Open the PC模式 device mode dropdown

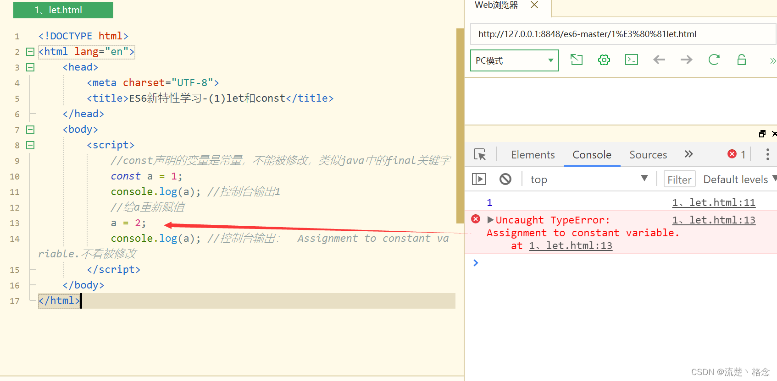515,60
